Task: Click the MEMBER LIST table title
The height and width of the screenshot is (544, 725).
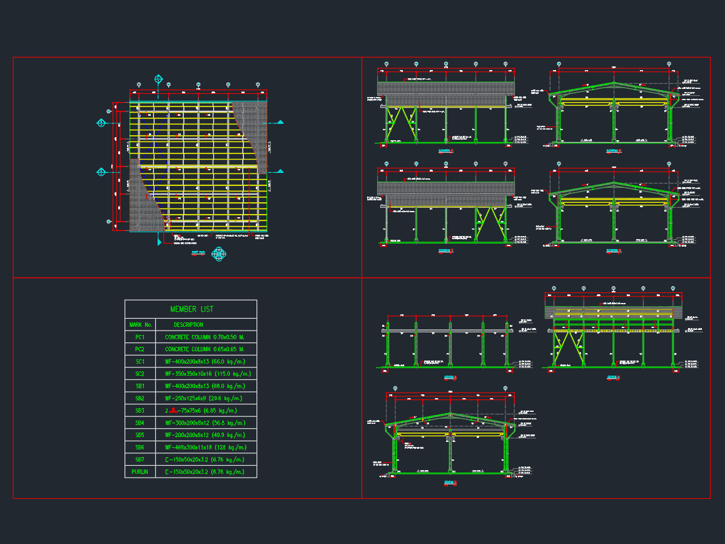Action: pyautogui.click(x=191, y=309)
